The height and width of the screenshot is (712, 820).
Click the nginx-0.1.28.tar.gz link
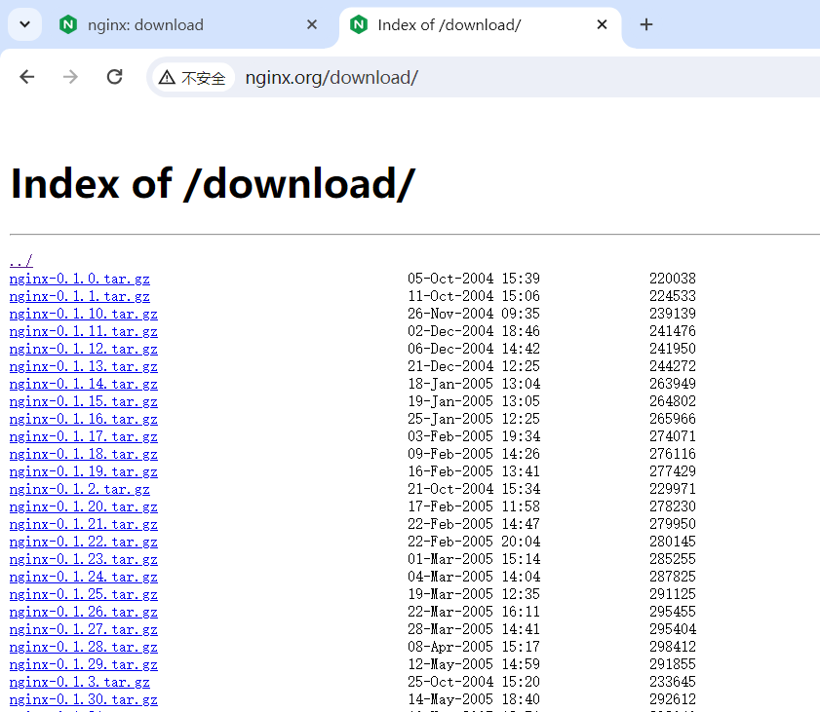[84, 647]
